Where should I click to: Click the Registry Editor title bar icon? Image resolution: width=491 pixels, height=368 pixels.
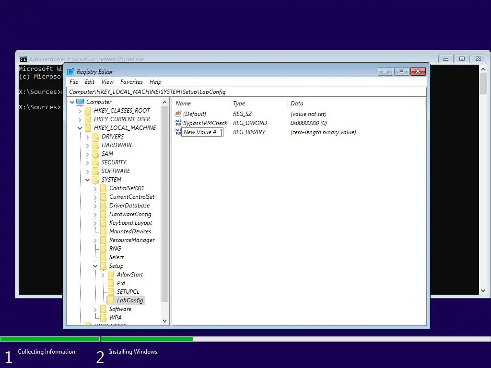(71, 72)
